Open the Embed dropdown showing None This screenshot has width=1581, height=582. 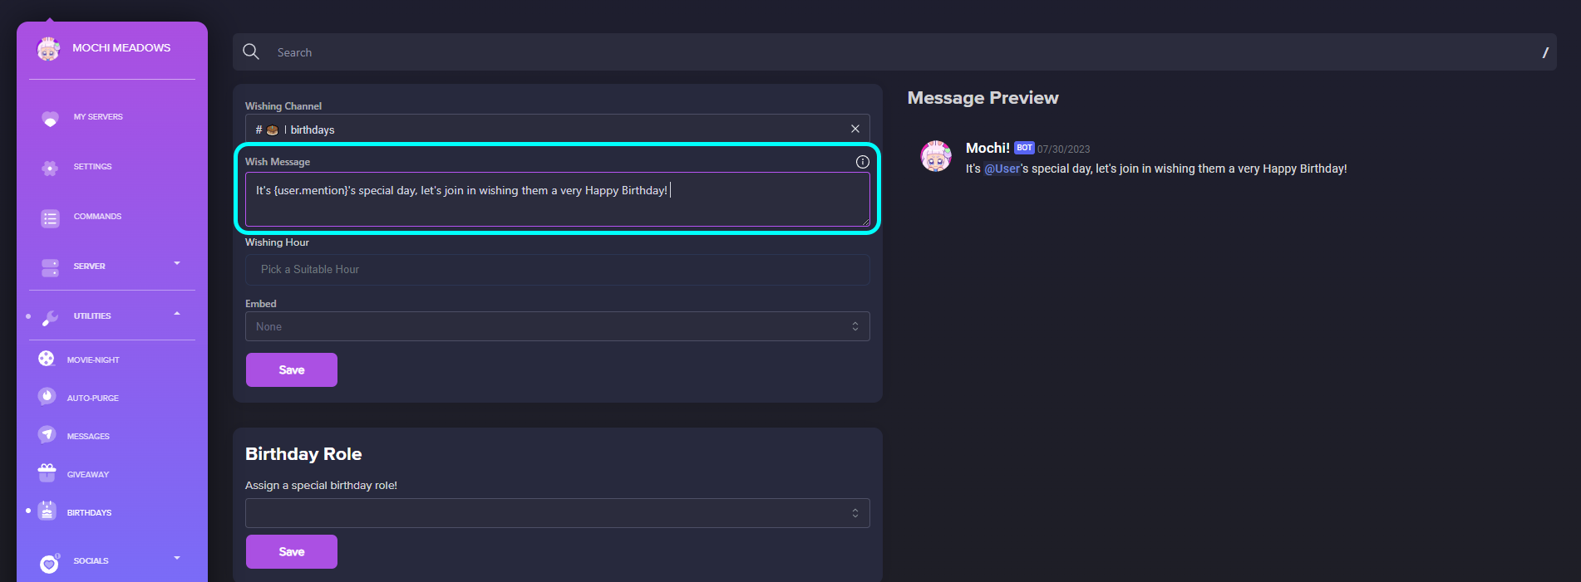tap(557, 326)
